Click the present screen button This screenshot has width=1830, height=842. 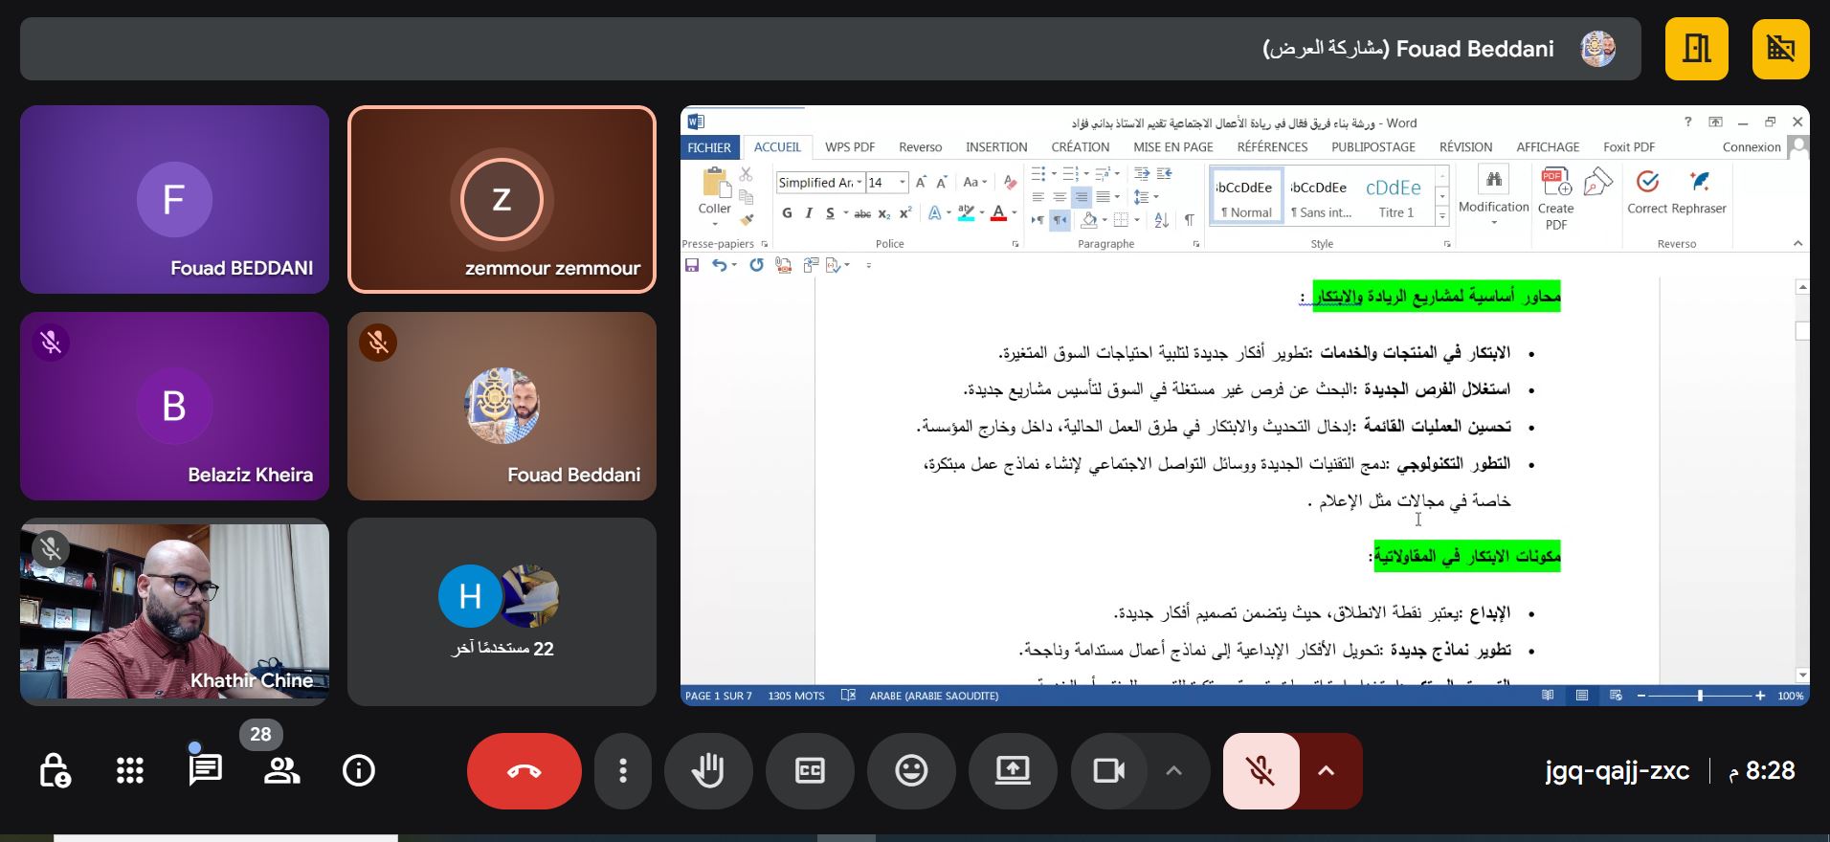pyautogui.click(x=1013, y=770)
